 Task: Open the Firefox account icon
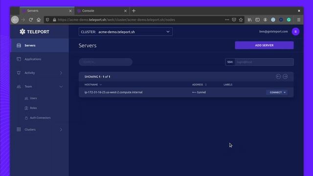265,20
